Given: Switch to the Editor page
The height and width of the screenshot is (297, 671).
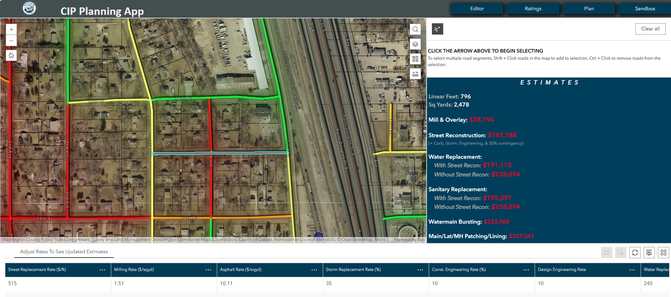Looking at the screenshot, I should tap(477, 9).
